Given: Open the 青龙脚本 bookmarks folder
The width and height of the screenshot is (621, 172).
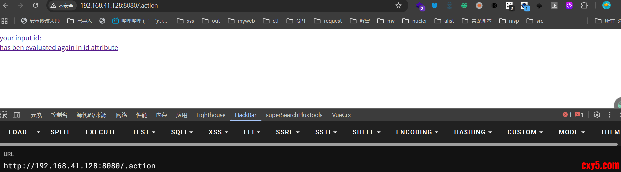Looking at the screenshot, I should (477, 21).
